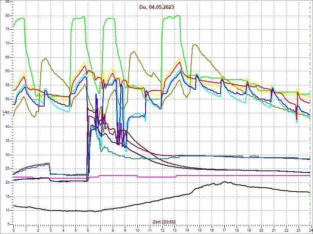Click 60 on the temperature axis

tap(7, 71)
